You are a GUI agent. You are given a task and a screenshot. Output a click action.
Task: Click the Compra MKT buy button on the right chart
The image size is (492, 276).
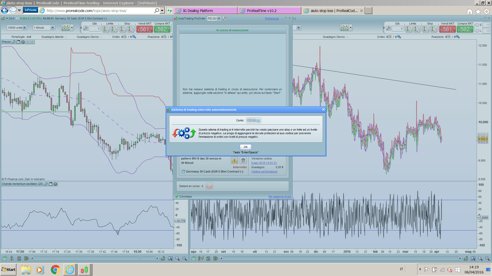coord(465,29)
